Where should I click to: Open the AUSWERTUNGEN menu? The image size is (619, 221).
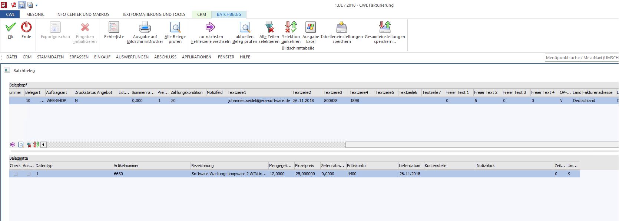132,57
